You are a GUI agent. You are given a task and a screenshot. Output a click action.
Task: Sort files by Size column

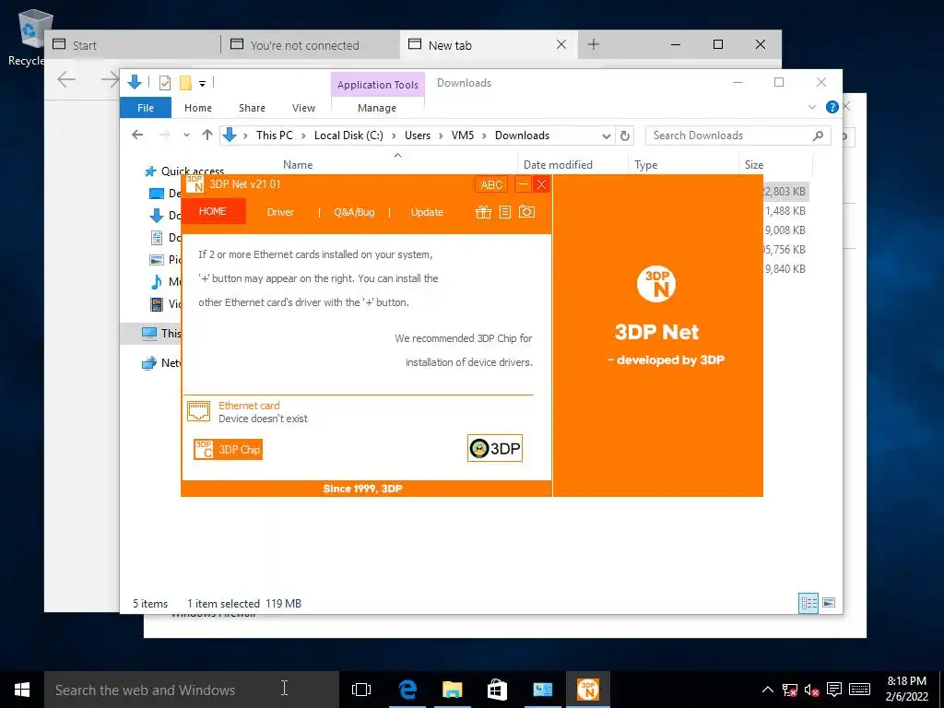(x=754, y=165)
